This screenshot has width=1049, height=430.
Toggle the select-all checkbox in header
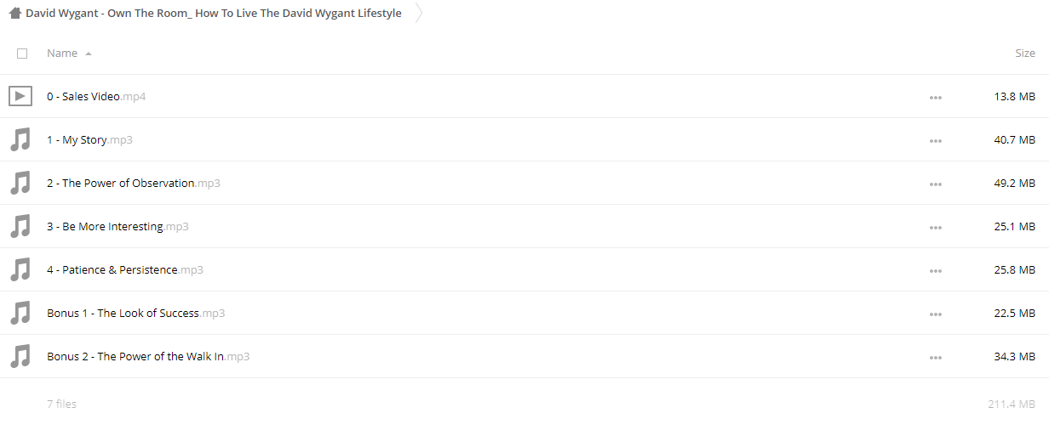tap(22, 53)
